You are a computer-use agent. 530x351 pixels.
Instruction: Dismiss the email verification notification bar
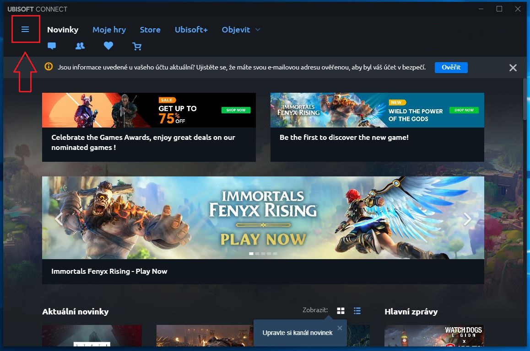point(513,68)
